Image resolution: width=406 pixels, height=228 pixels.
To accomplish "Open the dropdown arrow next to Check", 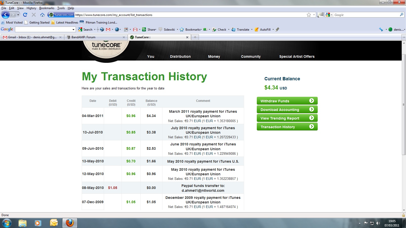I will [229, 29].
